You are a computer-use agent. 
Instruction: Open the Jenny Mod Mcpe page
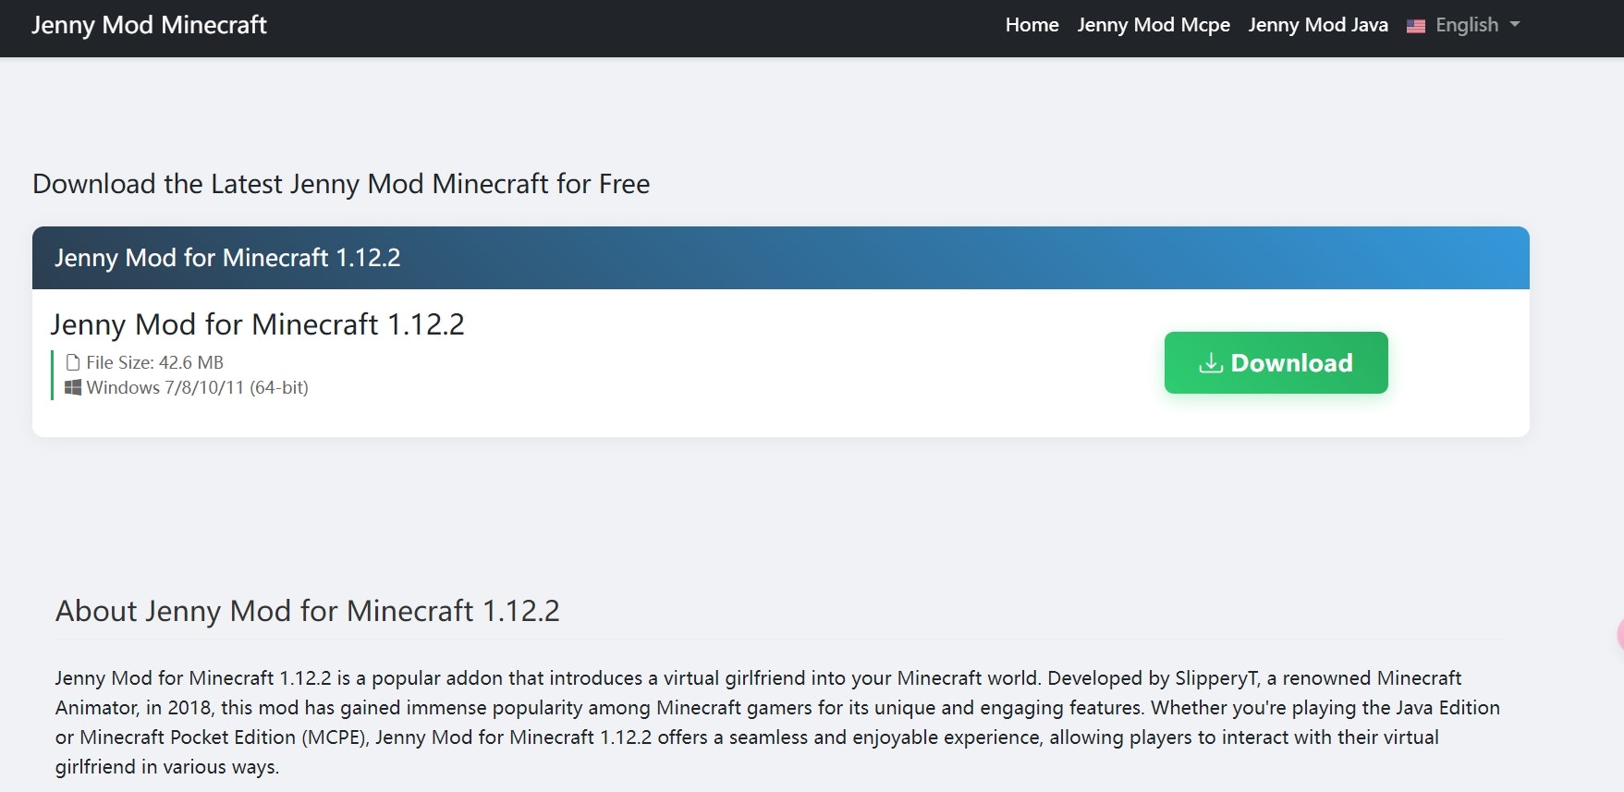(x=1154, y=25)
